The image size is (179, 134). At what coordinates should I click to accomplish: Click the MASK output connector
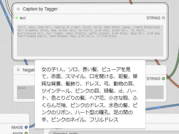click(x=26, y=133)
